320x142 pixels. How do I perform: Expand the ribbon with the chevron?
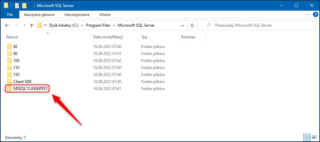coord(308,15)
